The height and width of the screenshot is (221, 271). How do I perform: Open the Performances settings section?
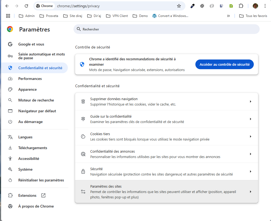34,79
